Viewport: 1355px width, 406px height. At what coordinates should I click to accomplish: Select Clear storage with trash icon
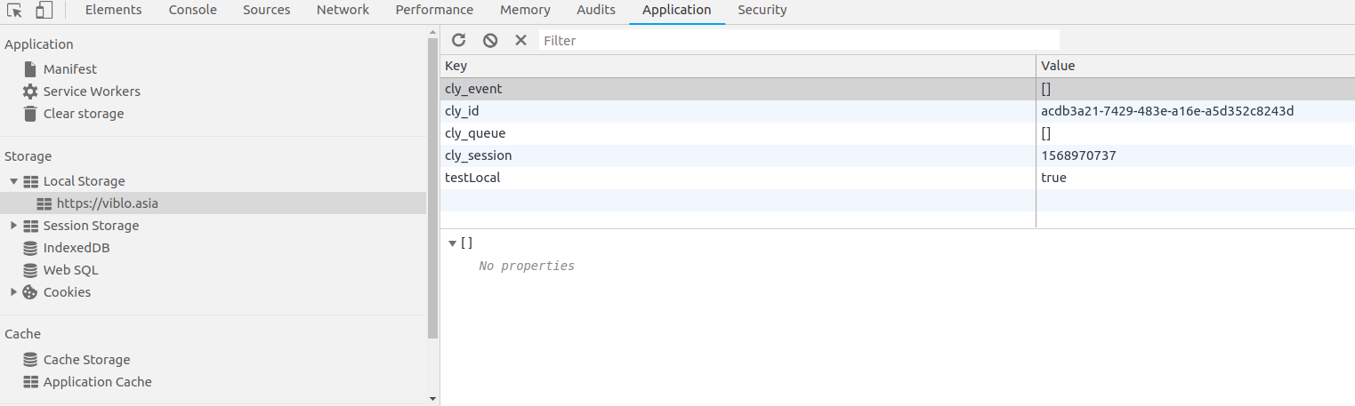[83, 114]
